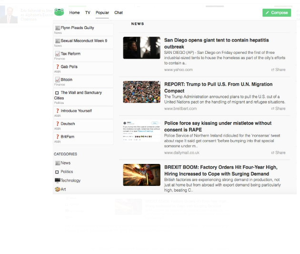The image size is (300, 254).
Task: Open the San Diego hepatitis article thumbnail
Action: click(141, 48)
